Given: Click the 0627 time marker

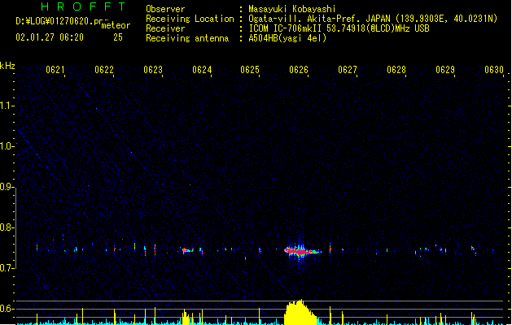Looking at the screenshot, I should tap(348, 70).
